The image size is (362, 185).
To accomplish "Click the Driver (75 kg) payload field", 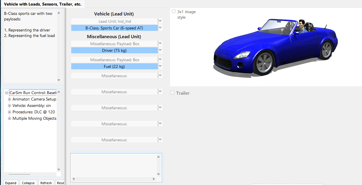I will pyautogui.click(x=114, y=50).
